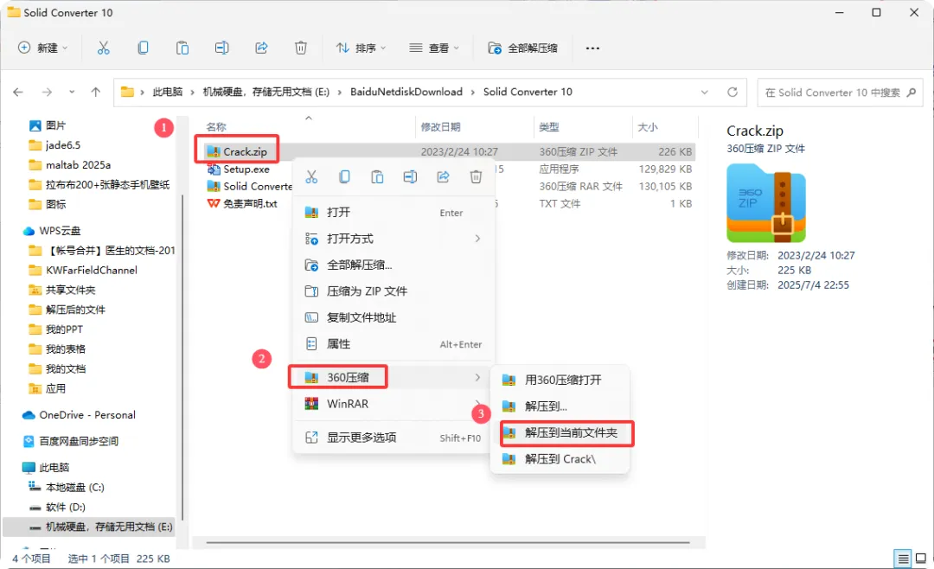
Task: Click the Crack.zip preview thumbnail
Action: click(766, 204)
